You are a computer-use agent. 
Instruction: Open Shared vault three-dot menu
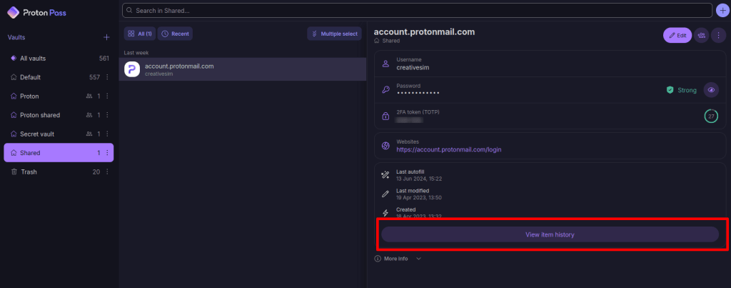(107, 153)
